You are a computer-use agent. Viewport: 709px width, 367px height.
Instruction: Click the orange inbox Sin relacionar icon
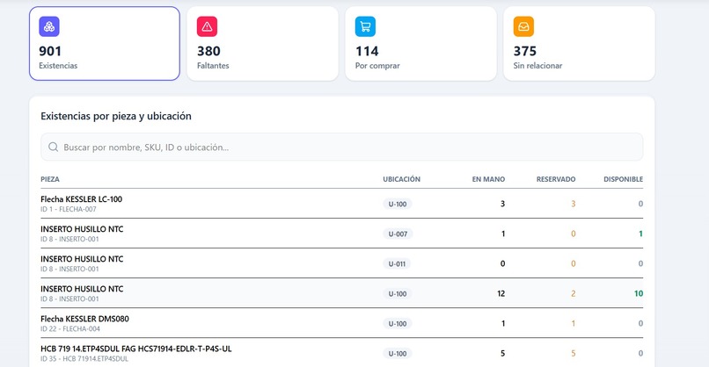[x=523, y=26]
